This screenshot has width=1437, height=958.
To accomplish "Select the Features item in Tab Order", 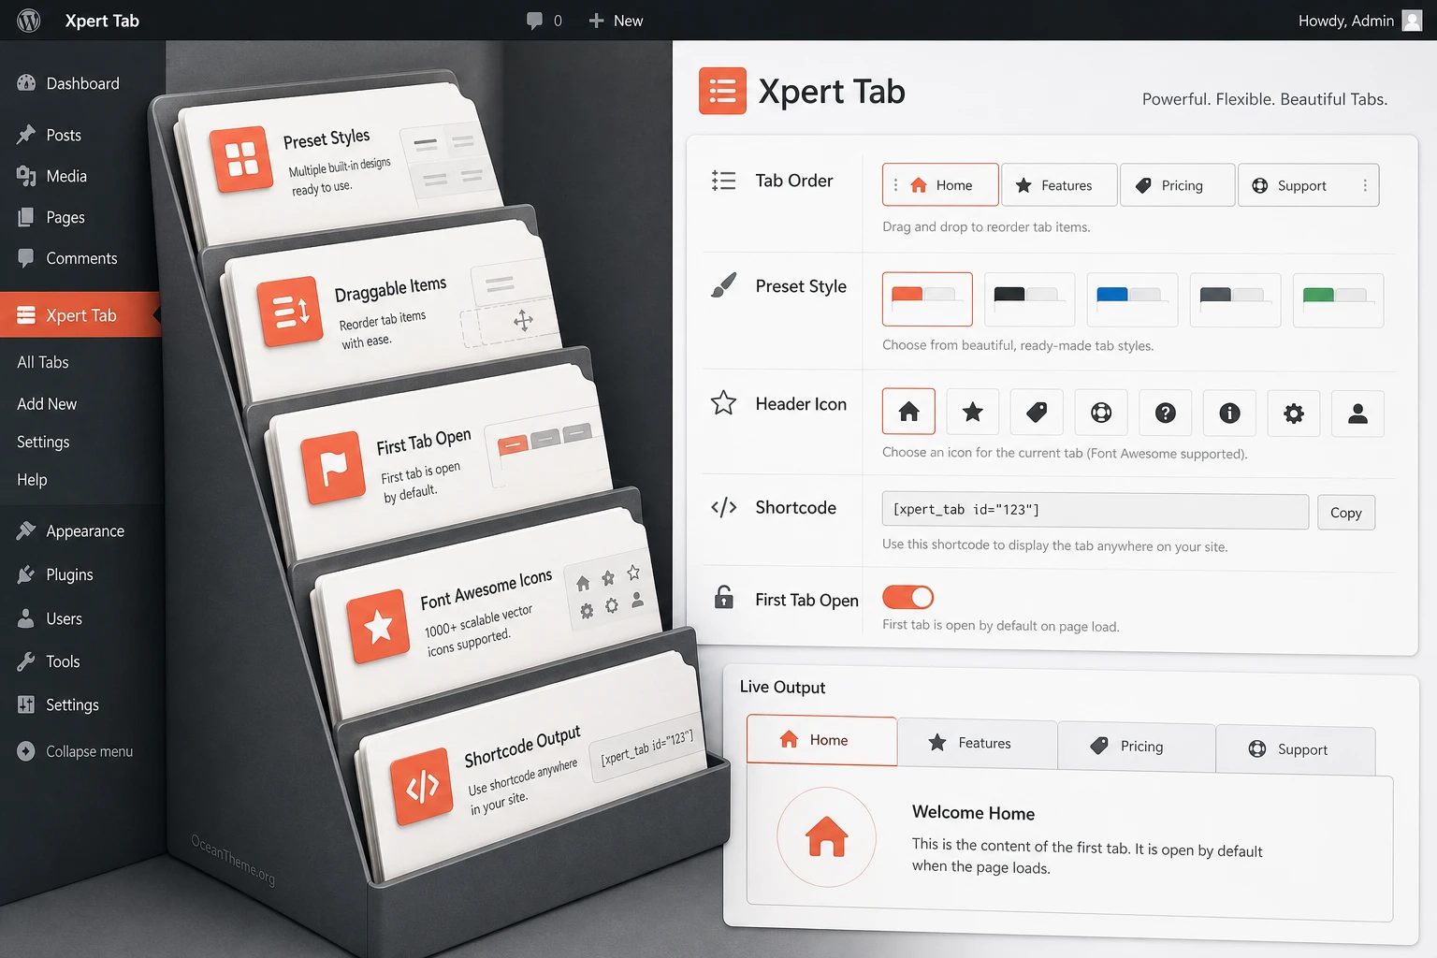I will pos(1059,185).
